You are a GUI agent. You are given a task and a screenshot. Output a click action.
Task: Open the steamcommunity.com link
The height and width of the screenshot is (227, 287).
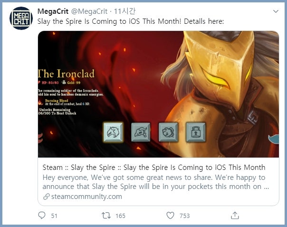(86, 197)
